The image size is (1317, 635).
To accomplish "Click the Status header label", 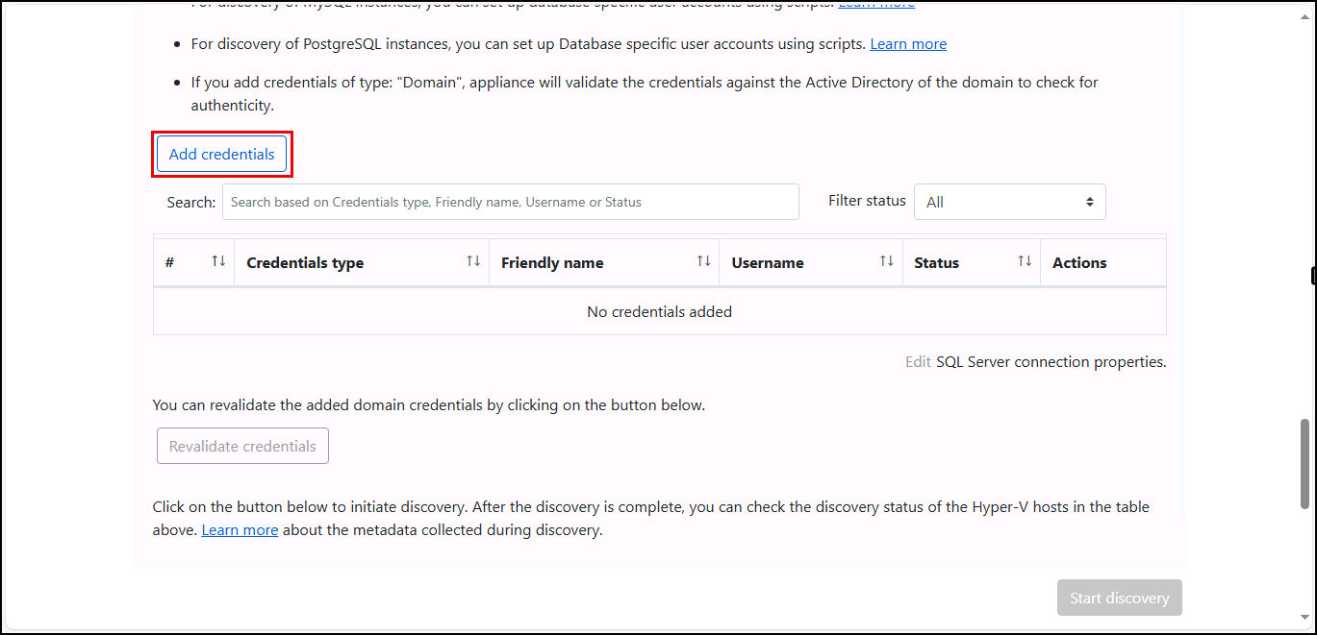I will point(936,262).
